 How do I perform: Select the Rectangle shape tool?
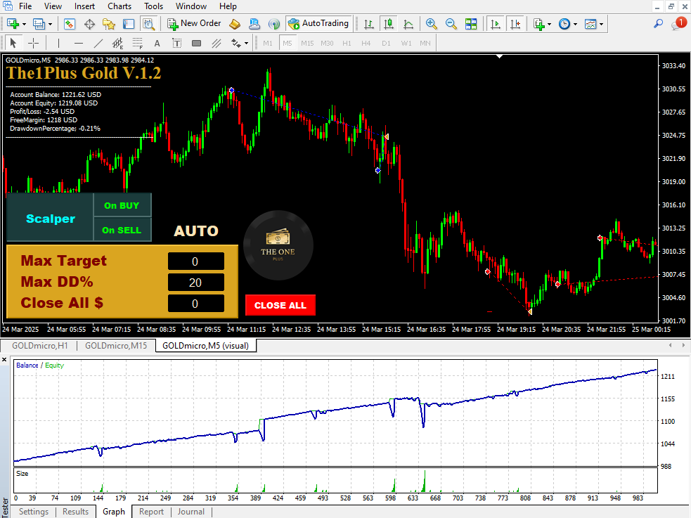click(x=197, y=43)
